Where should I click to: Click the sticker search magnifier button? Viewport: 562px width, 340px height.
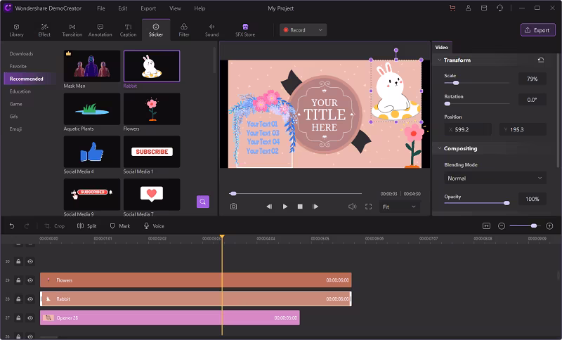click(203, 202)
